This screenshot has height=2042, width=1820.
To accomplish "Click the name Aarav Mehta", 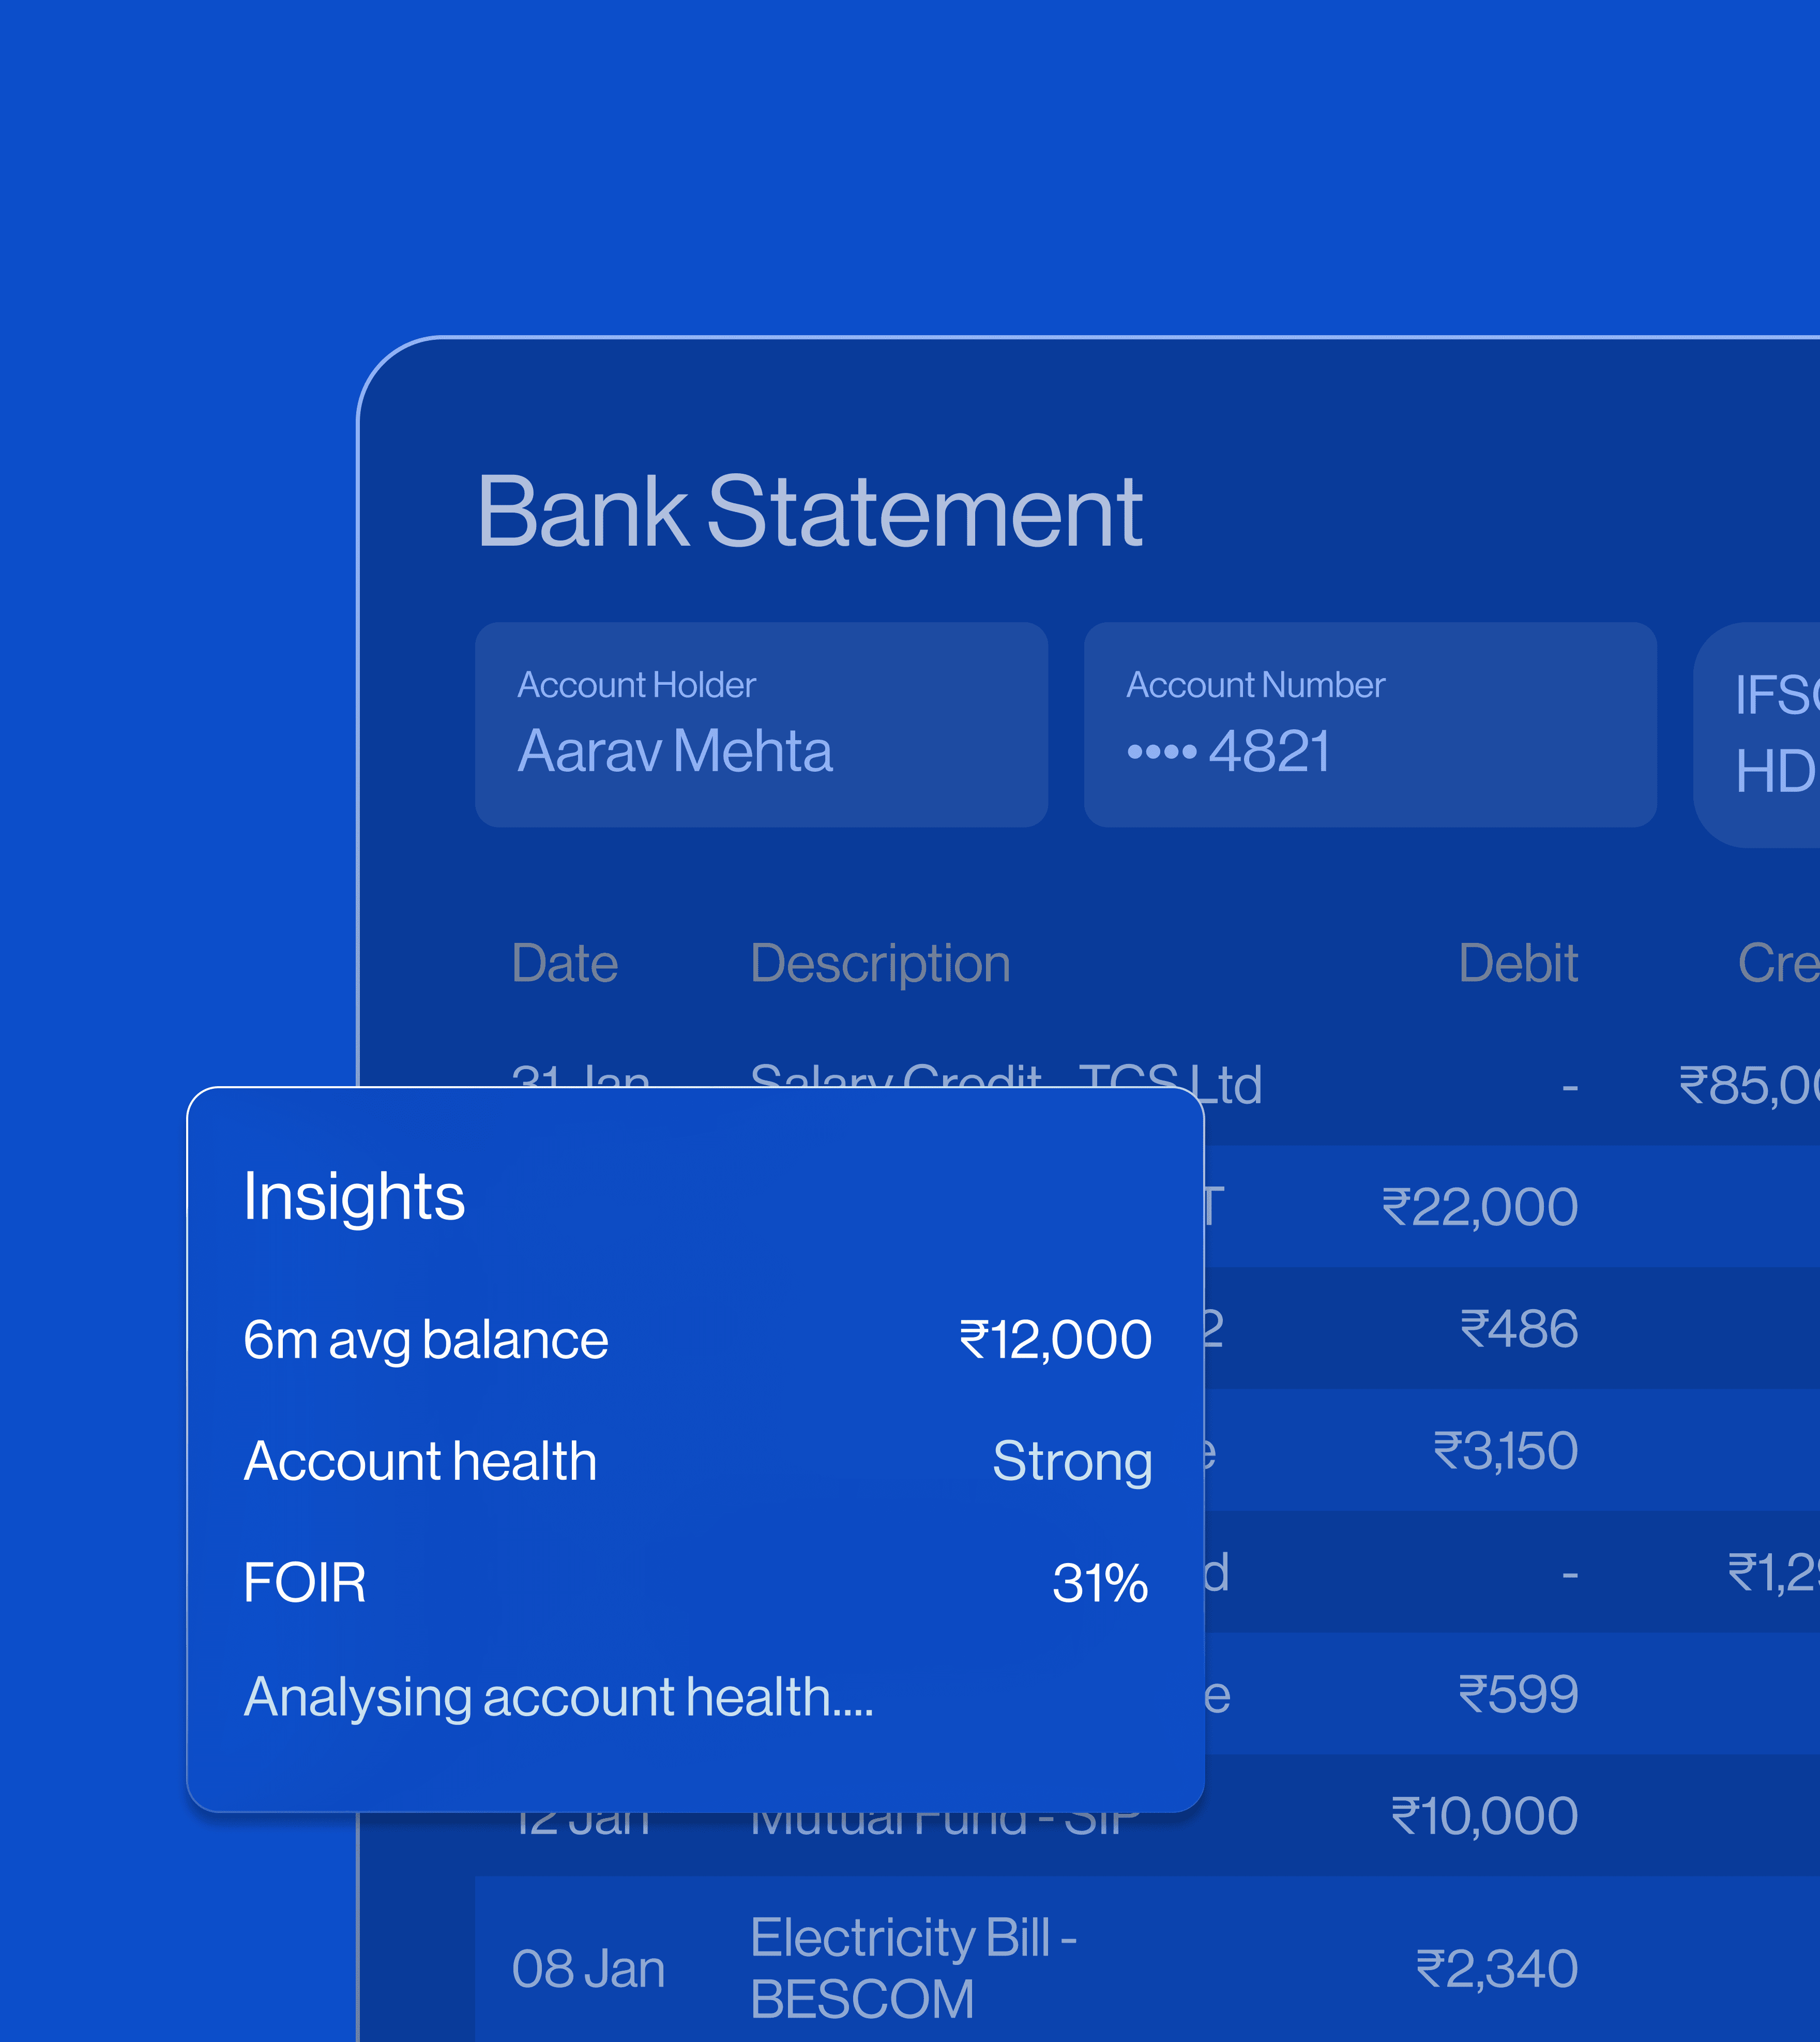I will (x=675, y=752).
